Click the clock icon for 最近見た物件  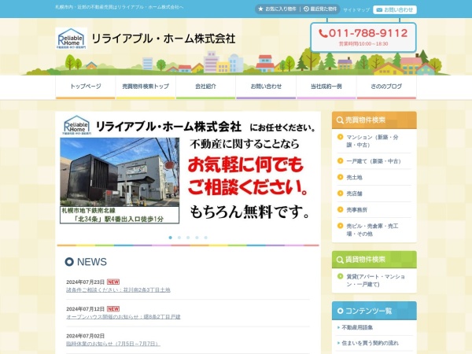(306, 9)
